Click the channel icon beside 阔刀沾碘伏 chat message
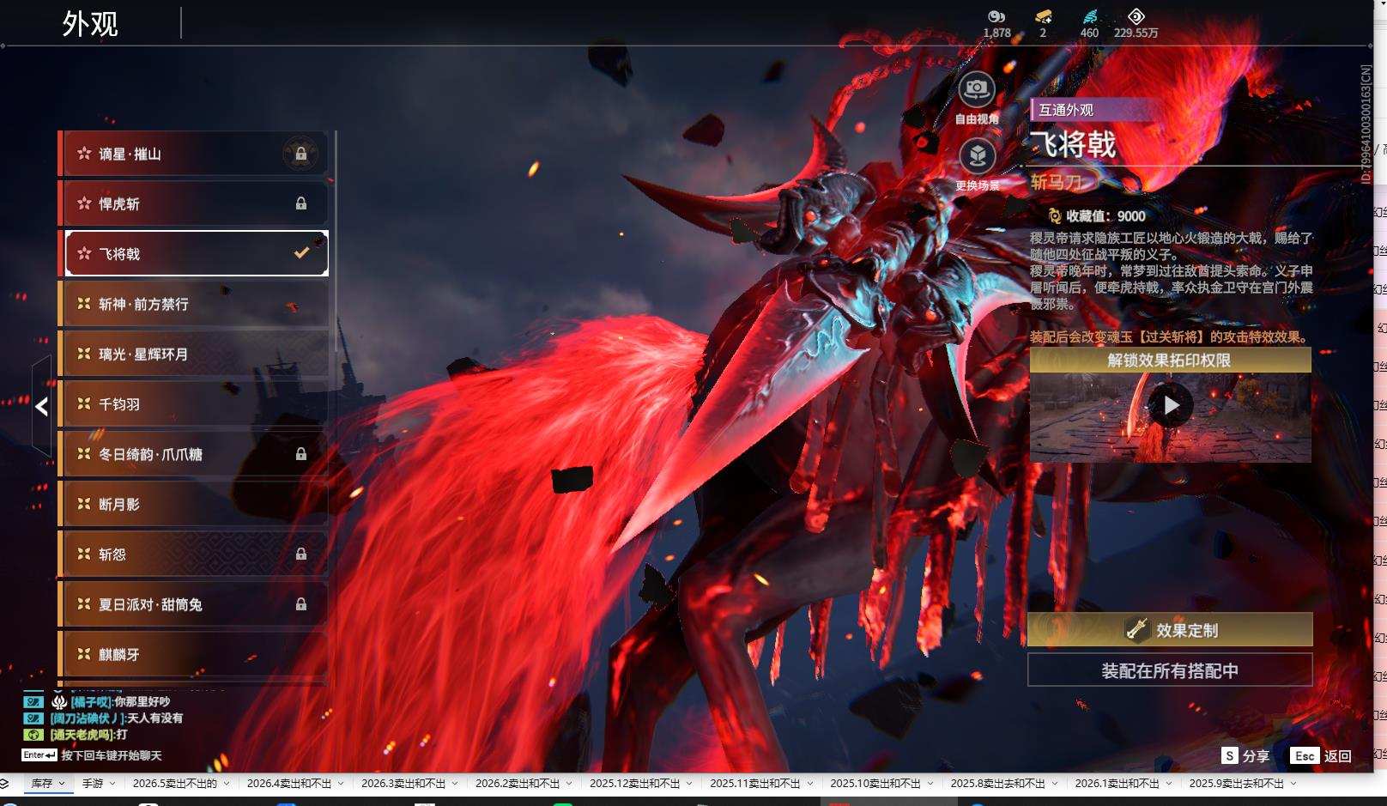 33,718
